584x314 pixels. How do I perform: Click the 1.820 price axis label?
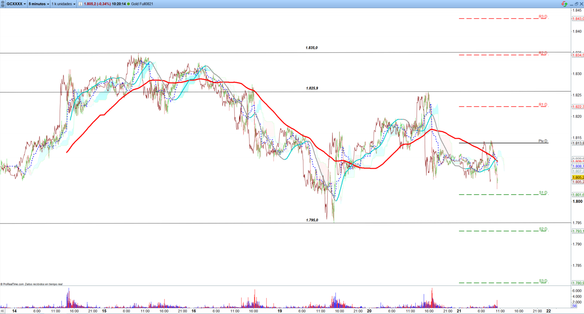pos(577,116)
